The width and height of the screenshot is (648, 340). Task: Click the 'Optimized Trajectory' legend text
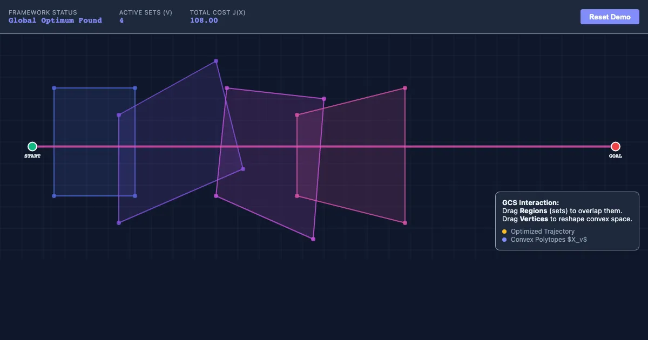tap(543, 232)
